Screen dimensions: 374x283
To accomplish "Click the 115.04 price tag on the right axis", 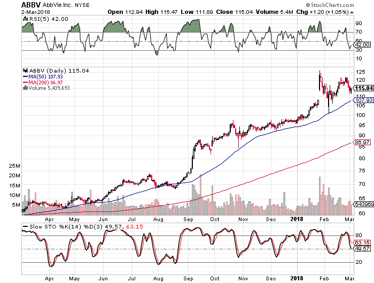I will pyautogui.click(x=363, y=88).
